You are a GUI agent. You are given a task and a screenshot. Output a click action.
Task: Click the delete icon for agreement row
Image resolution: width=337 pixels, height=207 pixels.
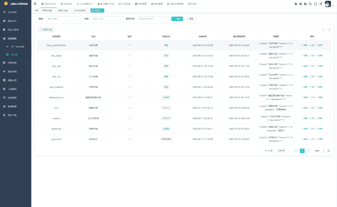[x=320, y=139]
